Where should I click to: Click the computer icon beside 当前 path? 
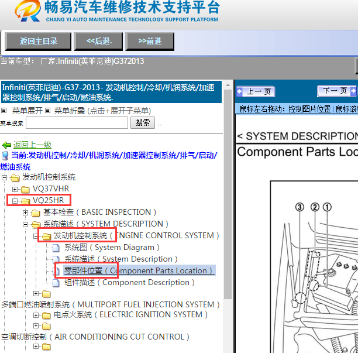click(x=5, y=156)
